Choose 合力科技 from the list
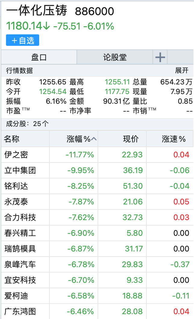This screenshot has height=319, width=194. click(20, 217)
